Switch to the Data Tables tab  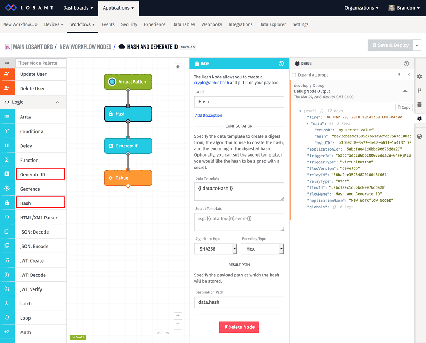pos(184,24)
